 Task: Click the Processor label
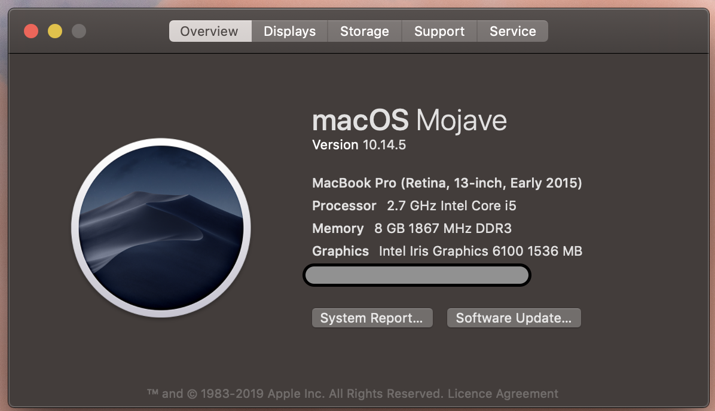[x=344, y=206]
